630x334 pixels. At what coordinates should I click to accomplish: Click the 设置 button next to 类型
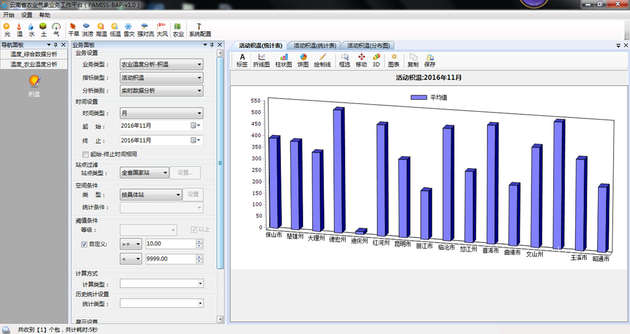(193, 195)
